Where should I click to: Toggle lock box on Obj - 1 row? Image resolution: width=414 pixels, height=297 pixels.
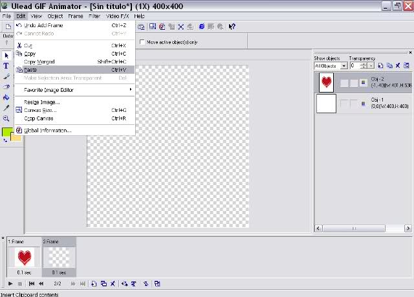pyautogui.click(x=354, y=104)
